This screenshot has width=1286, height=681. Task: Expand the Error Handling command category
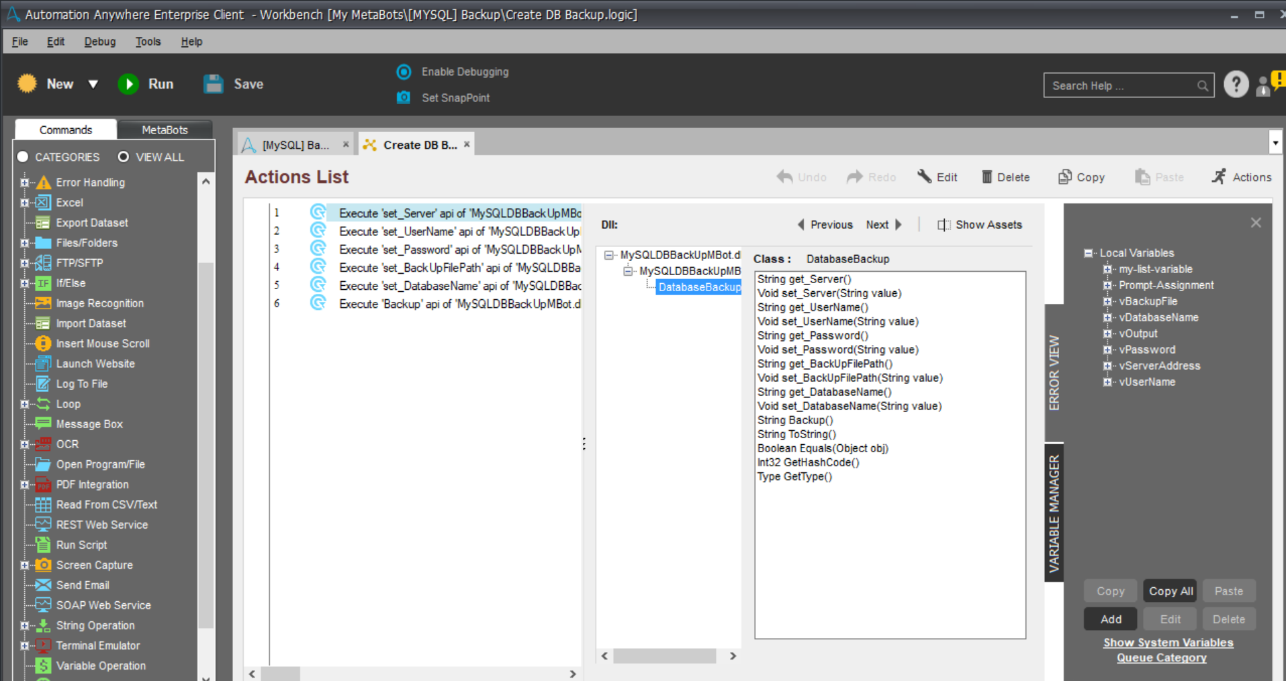[x=25, y=182]
